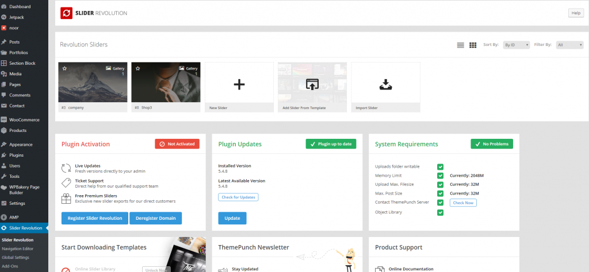
Task: Click the Help button
Action: [x=576, y=13]
